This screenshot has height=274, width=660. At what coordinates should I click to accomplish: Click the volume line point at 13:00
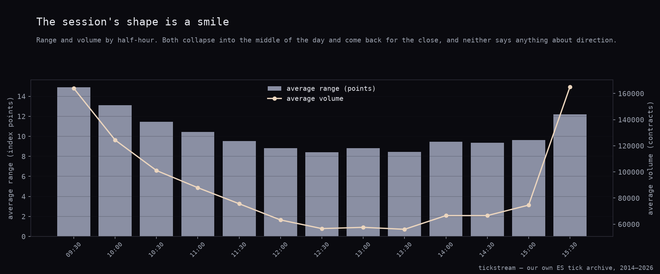pos(363,228)
